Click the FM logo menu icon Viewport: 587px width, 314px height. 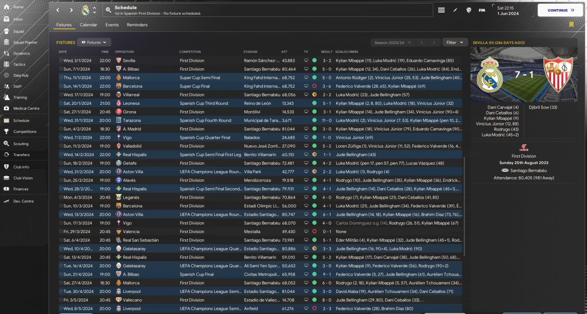click(482, 10)
